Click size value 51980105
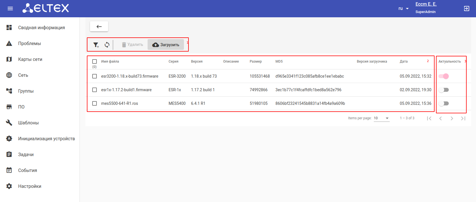476x202 pixels. (x=259, y=103)
